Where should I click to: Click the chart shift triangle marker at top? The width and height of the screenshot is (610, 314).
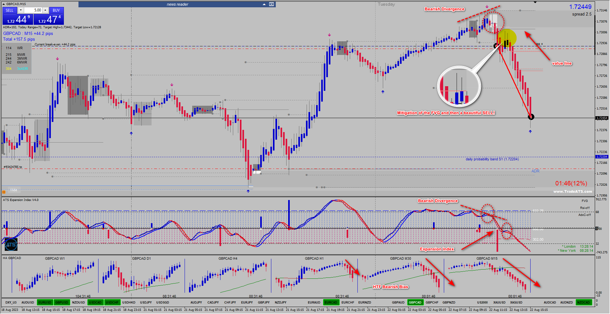pos(535,2)
